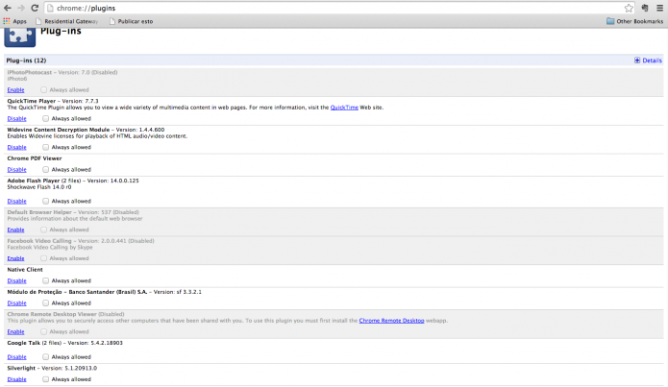Disable the Silverlight plugin

[x=16, y=379]
